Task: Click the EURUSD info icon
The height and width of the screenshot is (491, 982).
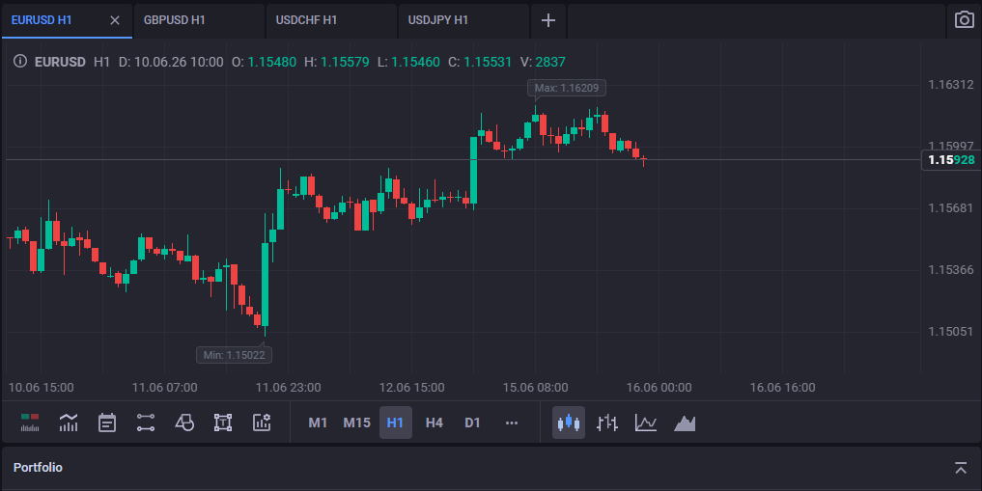Action: click(20, 62)
